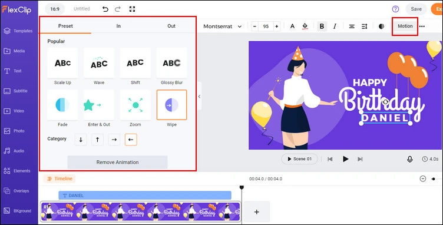Image resolution: width=443 pixels, height=225 pixels.
Task: Click the rotate handle on DANIEL text
Action: point(385,102)
